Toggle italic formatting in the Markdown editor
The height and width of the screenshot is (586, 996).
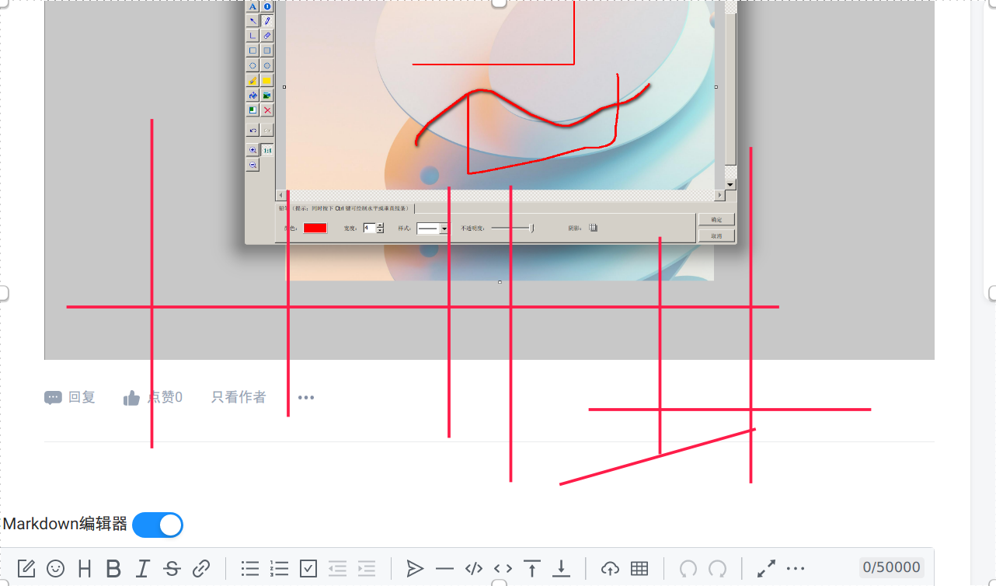(142, 569)
